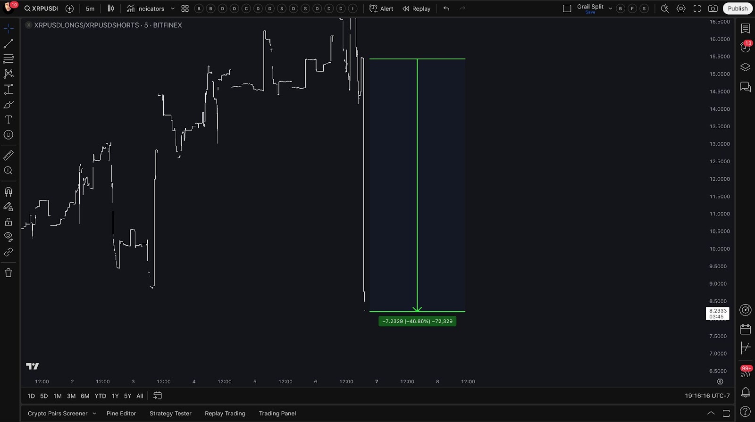Viewport: 755px width, 422px height.
Task: Open the Fibonacci retracement tools
Action: (8, 59)
